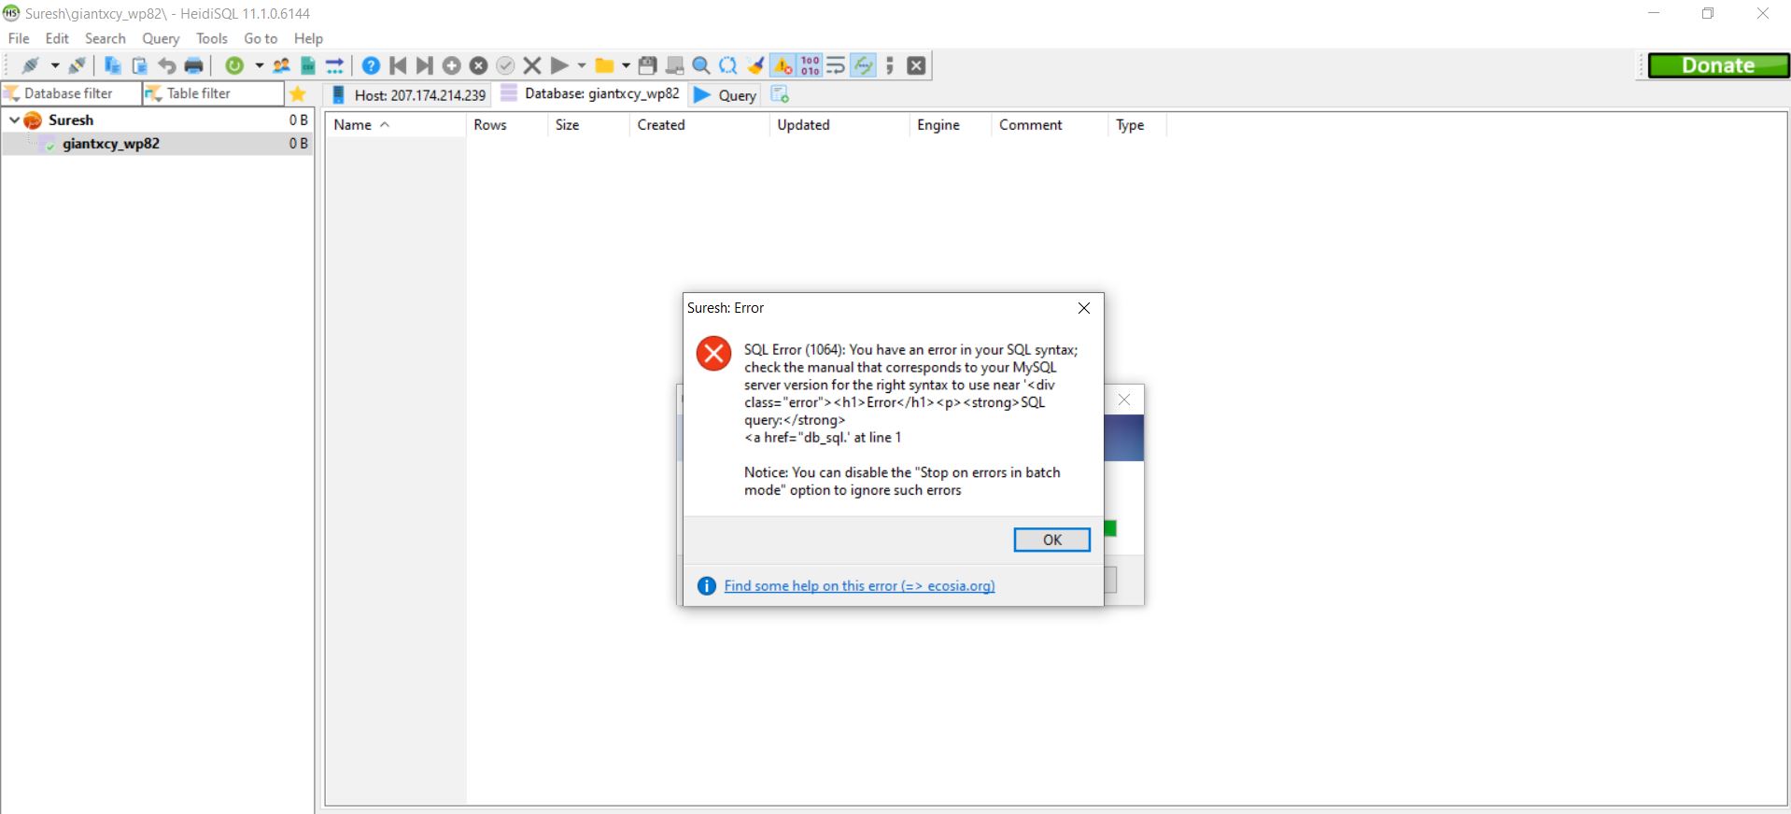Toggle binary data as hex view

pyautogui.click(x=810, y=65)
